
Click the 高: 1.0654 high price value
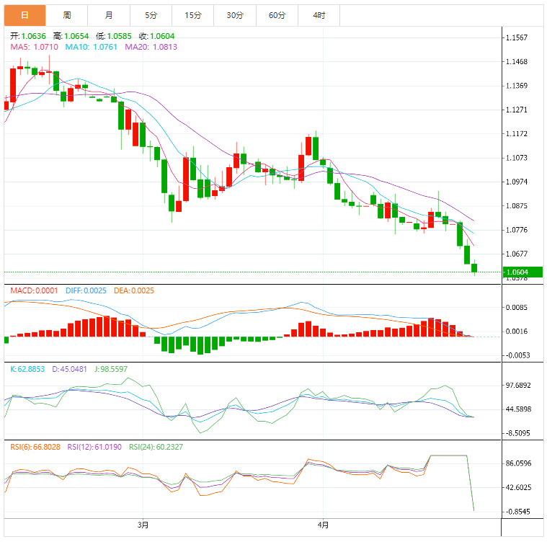coord(71,36)
